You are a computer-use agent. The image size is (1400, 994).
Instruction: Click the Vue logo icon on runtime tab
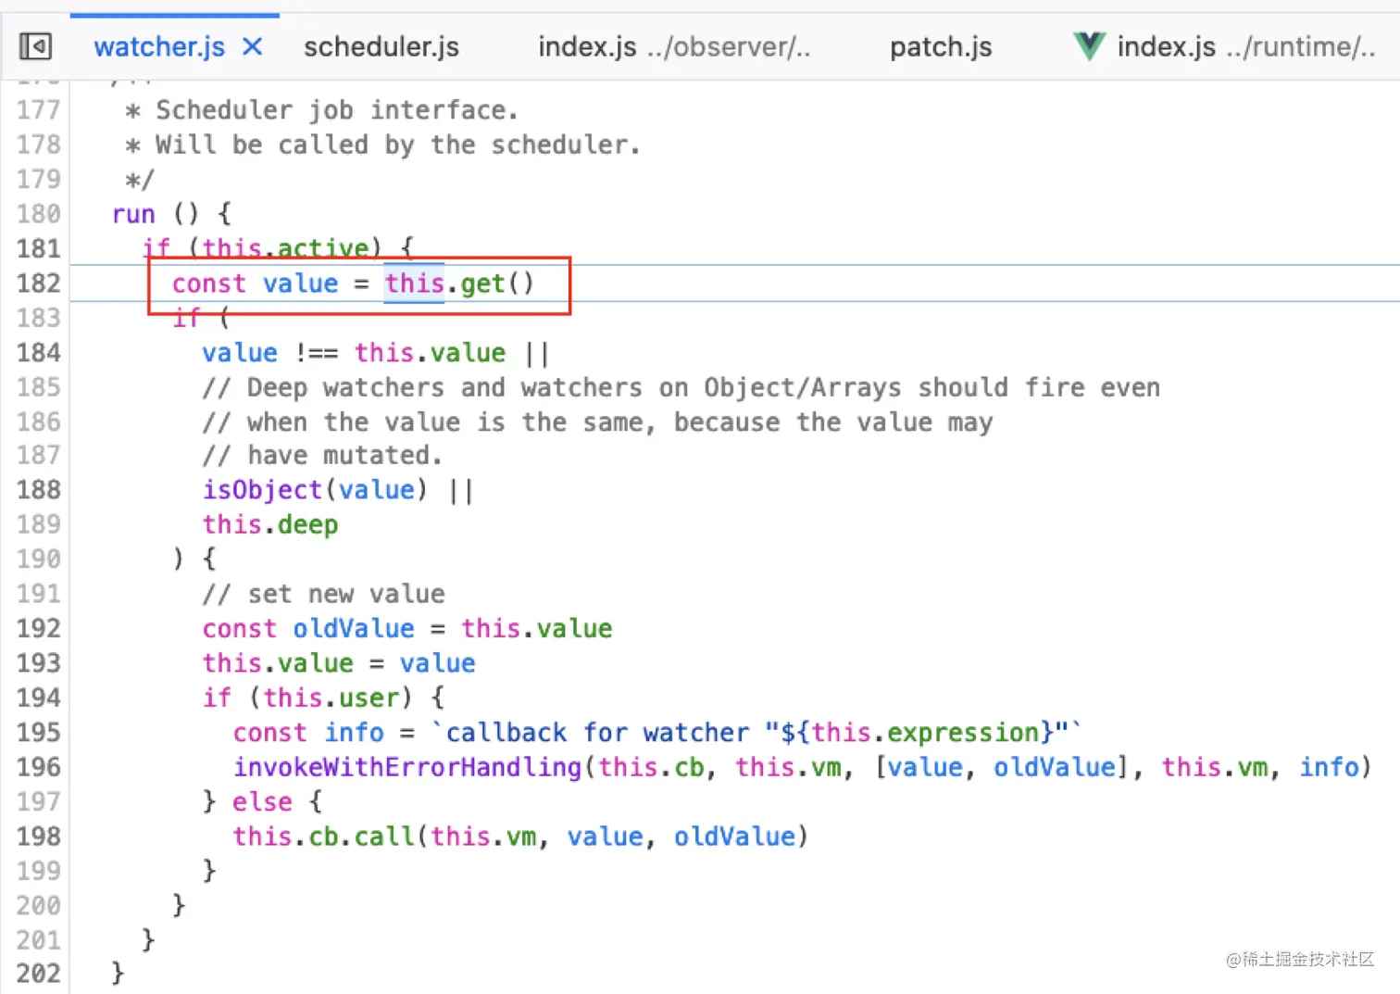(1089, 46)
